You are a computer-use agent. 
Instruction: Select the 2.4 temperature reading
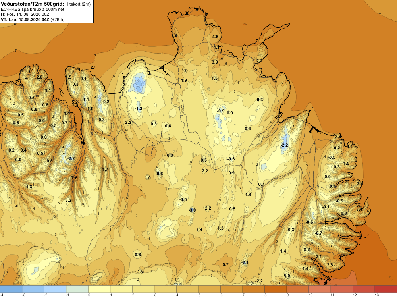coord(360,183)
